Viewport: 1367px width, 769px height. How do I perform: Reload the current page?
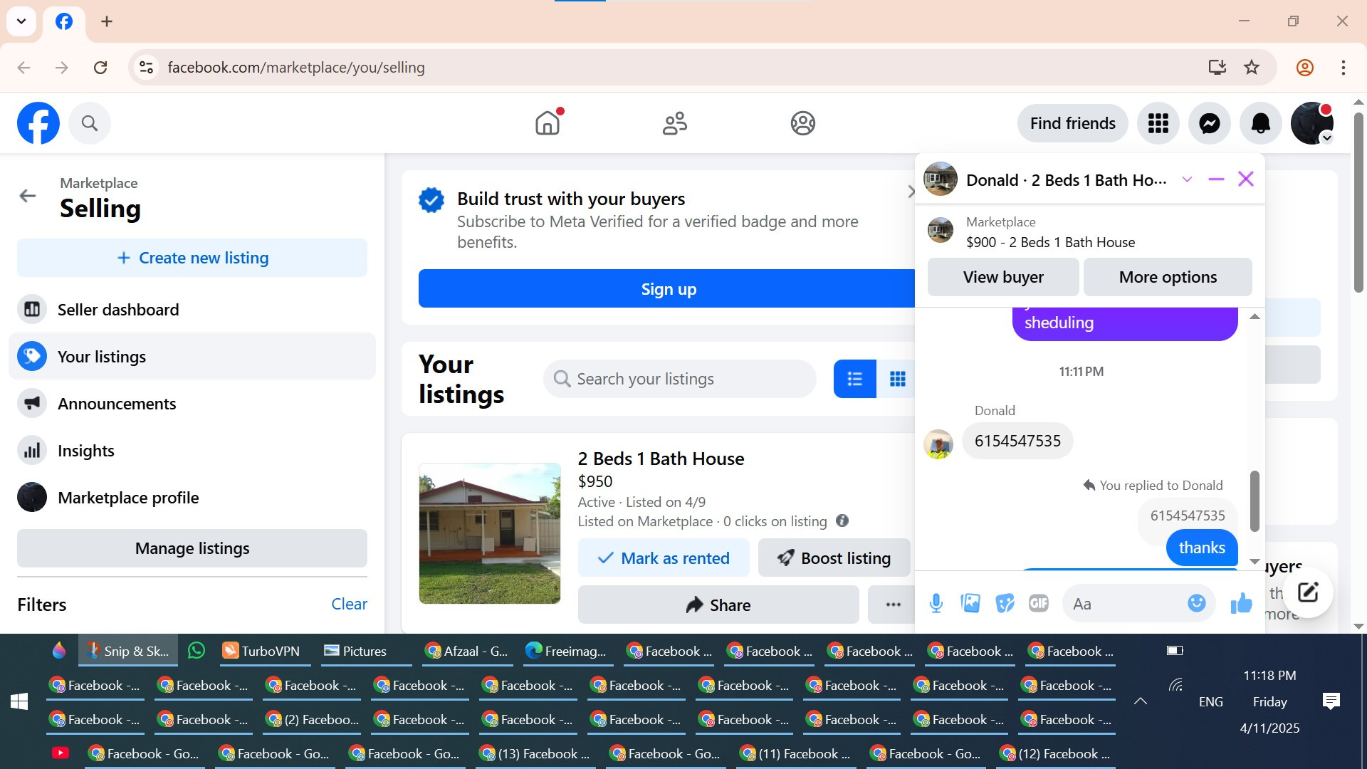100,68
